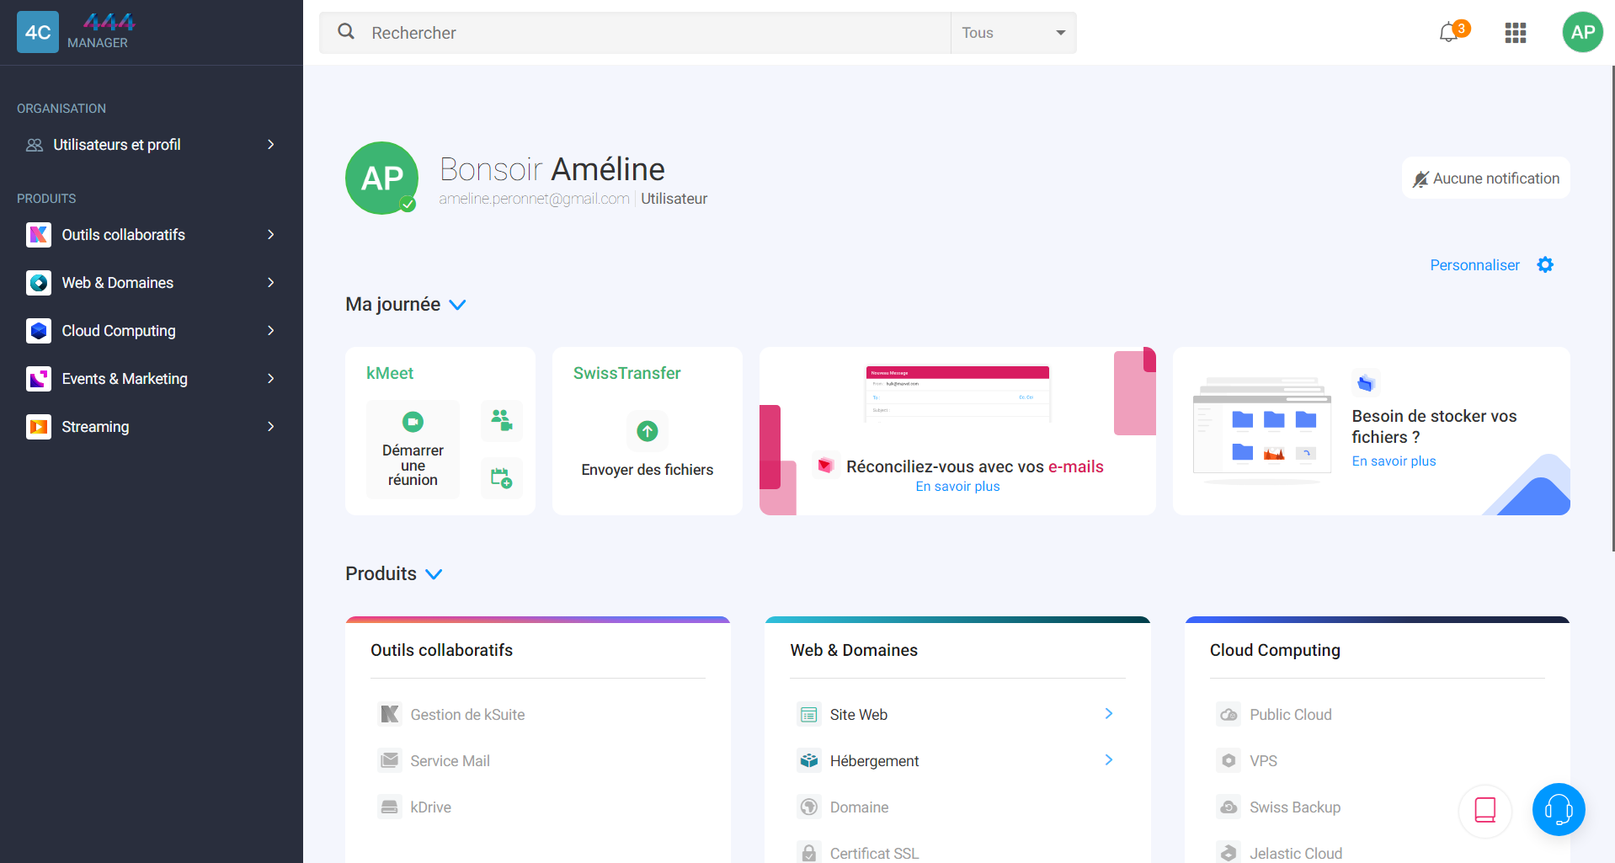Click the green camera icon to start a meeting

413,421
